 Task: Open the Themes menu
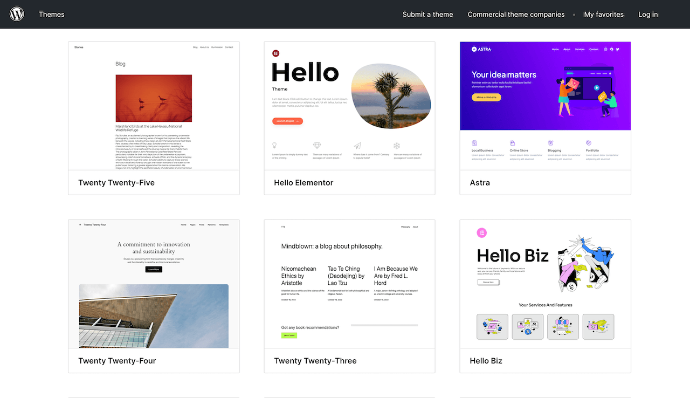pos(51,14)
